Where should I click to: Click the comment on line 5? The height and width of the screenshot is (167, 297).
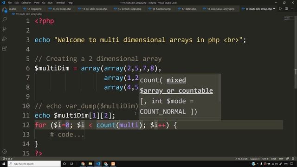tap(98, 59)
